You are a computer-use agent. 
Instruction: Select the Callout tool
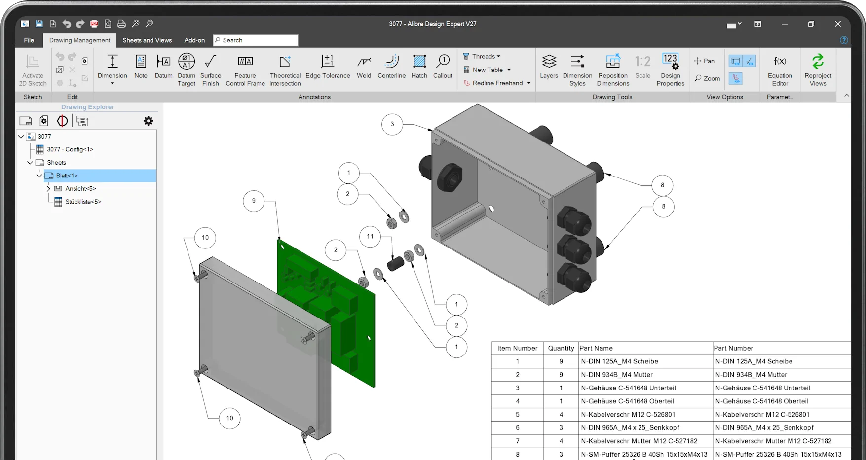[443, 67]
